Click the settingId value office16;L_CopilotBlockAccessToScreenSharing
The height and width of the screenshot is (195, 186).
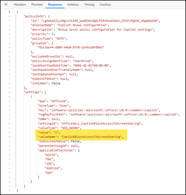point(101,124)
